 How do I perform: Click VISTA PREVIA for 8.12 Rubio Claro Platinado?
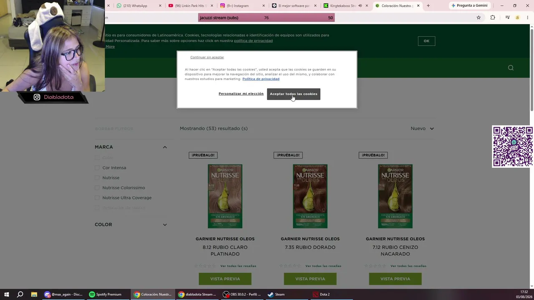coord(225,279)
